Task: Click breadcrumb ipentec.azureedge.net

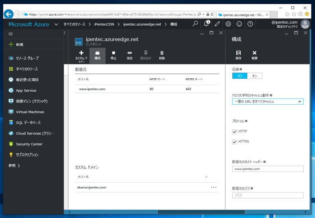Action: [x=142, y=24]
